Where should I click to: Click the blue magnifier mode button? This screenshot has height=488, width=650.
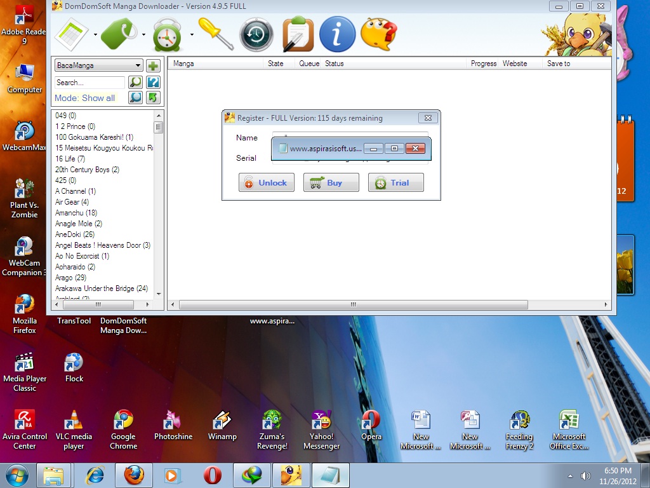click(136, 97)
